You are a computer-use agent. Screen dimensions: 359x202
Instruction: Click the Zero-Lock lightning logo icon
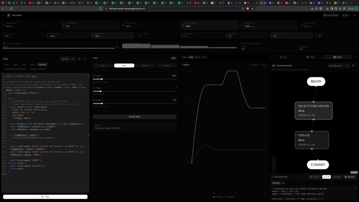9,15
